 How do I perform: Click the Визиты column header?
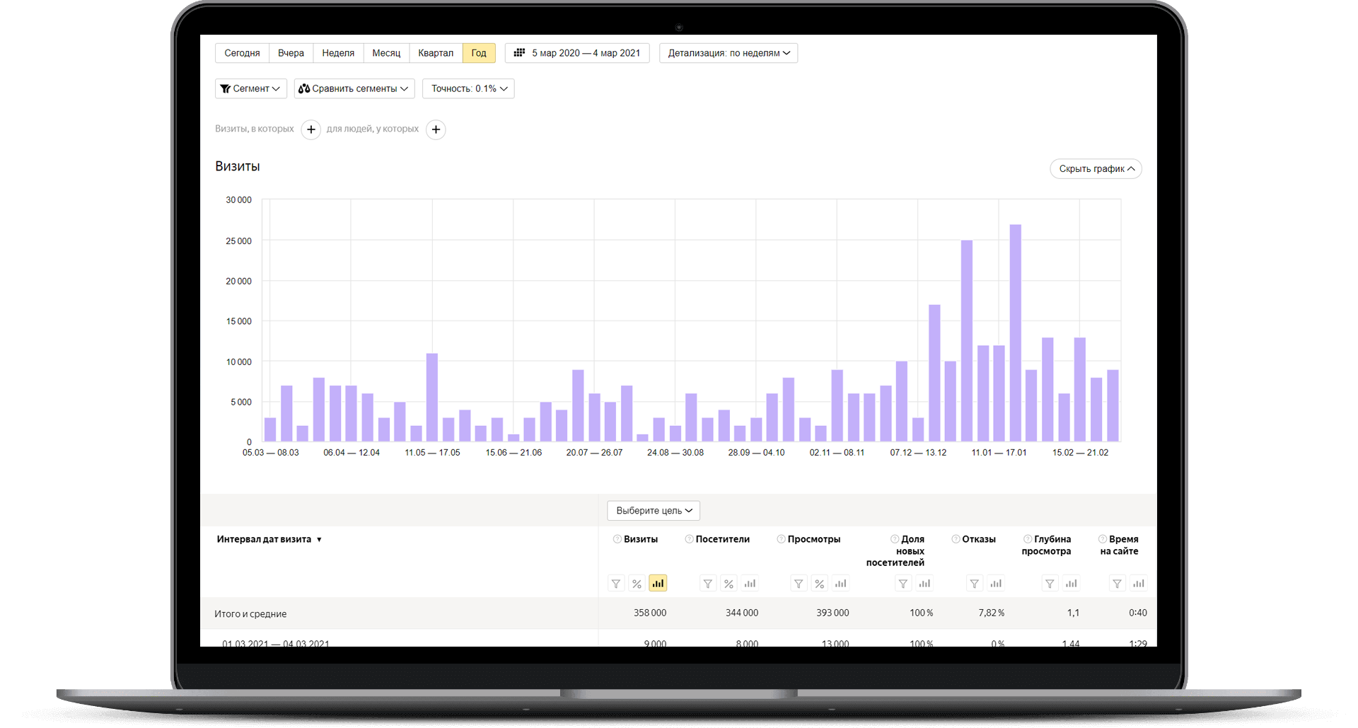641,539
